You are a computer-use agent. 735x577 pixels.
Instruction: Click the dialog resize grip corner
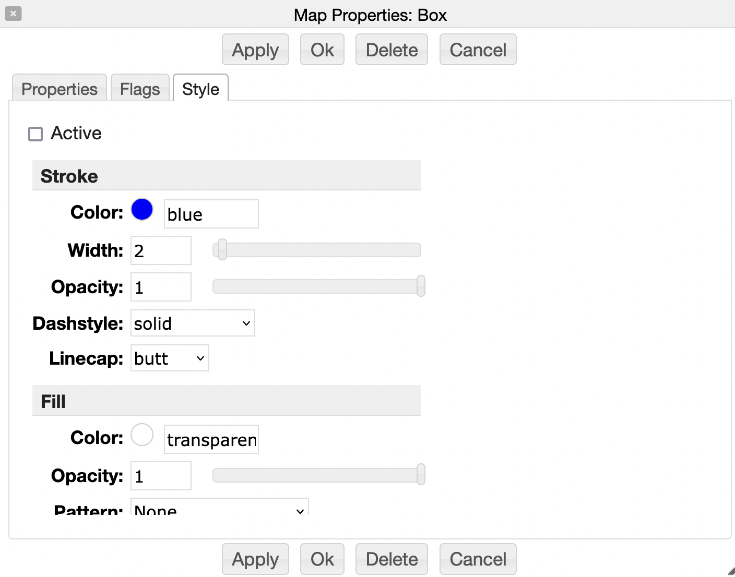pyautogui.click(x=730, y=572)
